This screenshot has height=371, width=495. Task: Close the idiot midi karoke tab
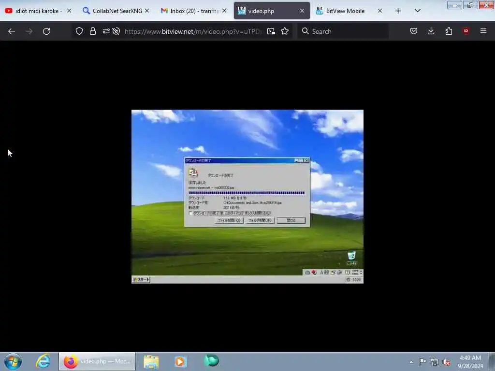[69, 11]
